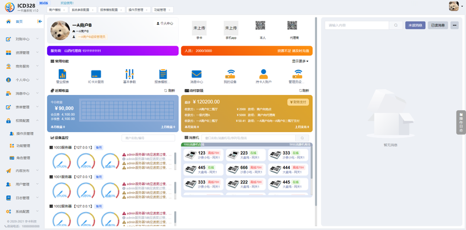The image size is (466, 230).
Task: Click the 资源管理 sidebar icon
Action: (9, 52)
